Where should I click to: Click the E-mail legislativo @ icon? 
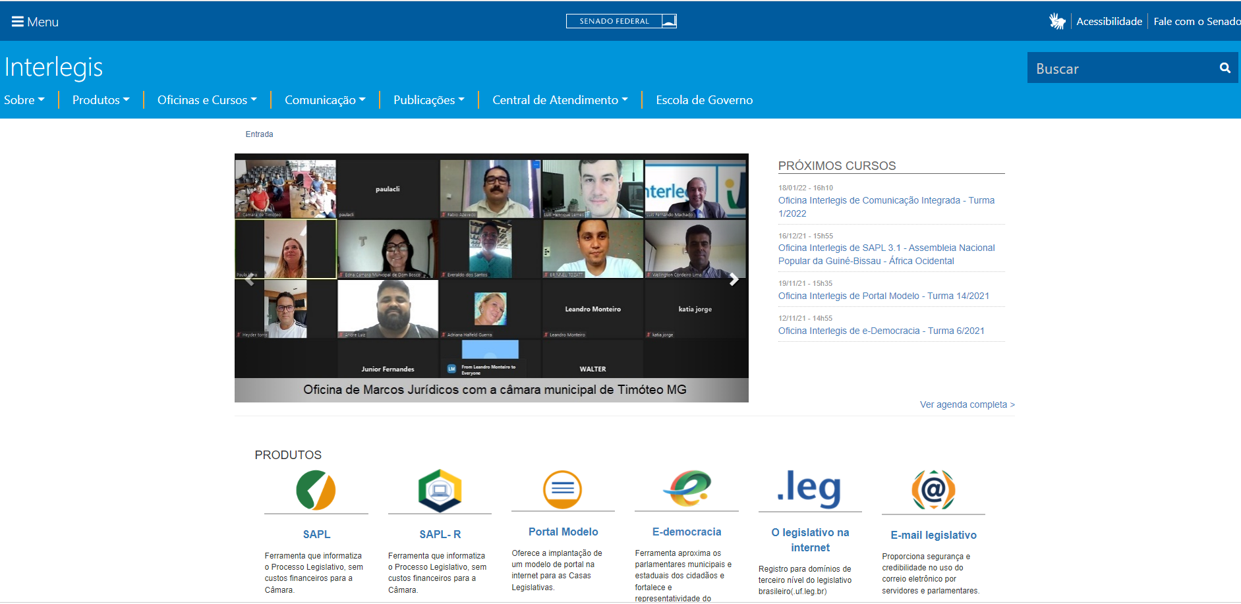pos(933,490)
